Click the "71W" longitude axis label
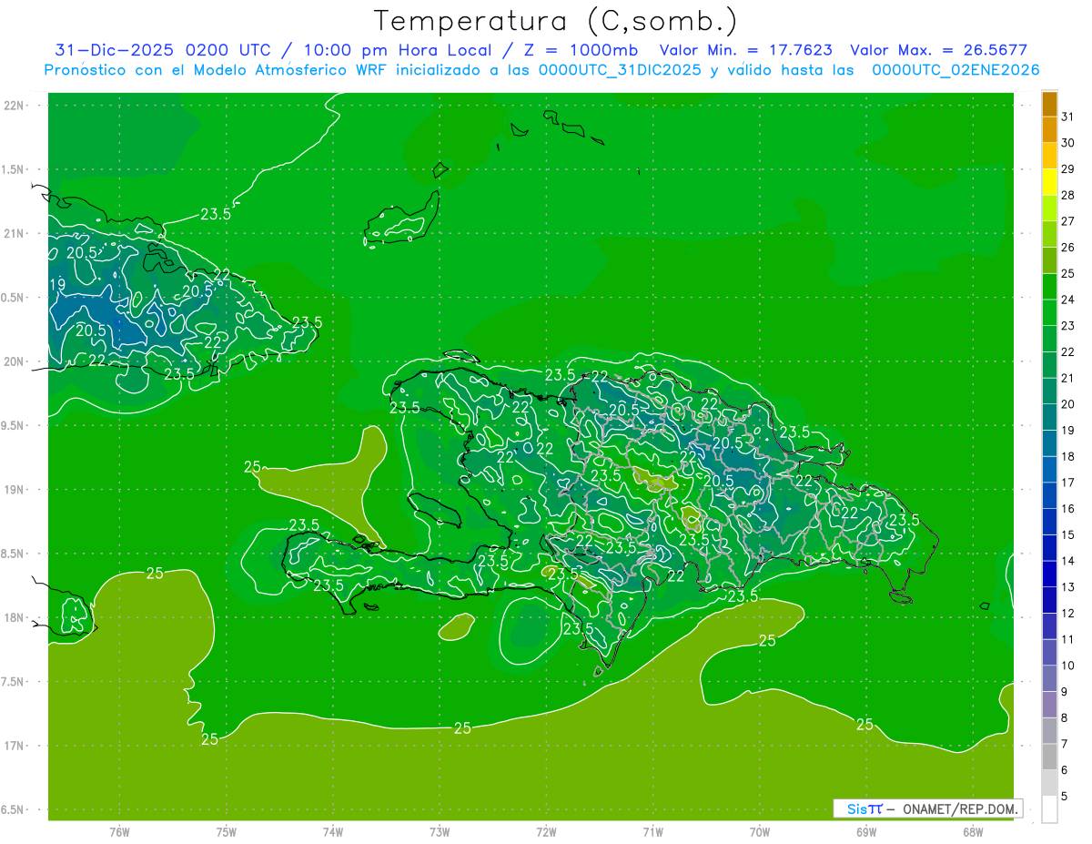Viewport: 1092px width, 844px height. click(652, 832)
